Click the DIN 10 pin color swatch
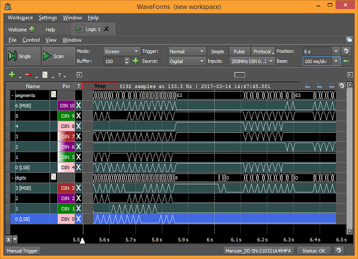This screenshot has height=259, width=358. [66, 105]
